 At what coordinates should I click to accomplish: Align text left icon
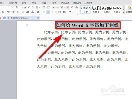44,12
